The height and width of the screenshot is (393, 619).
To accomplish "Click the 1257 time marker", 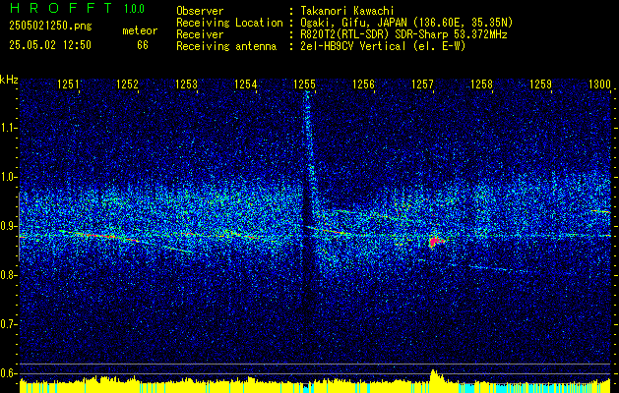I will pyautogui.click(x=422, y=84).
